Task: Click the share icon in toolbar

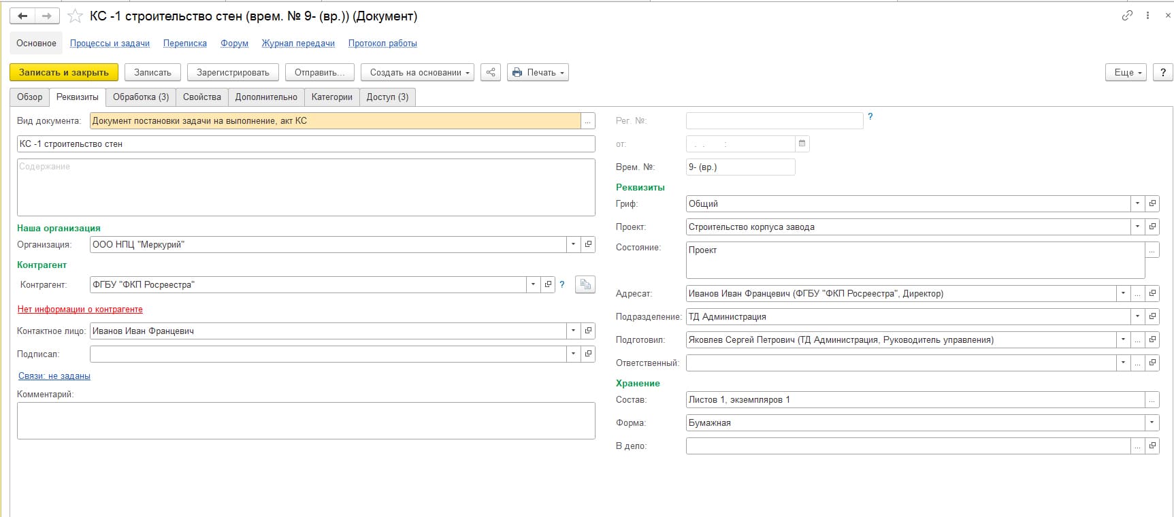Action: [x=490, y=72]
